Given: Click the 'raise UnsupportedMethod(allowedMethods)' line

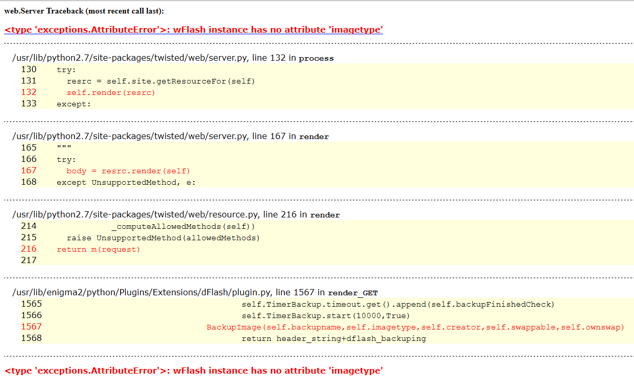Looking at the screenshot, I should [x=163, y=238].
